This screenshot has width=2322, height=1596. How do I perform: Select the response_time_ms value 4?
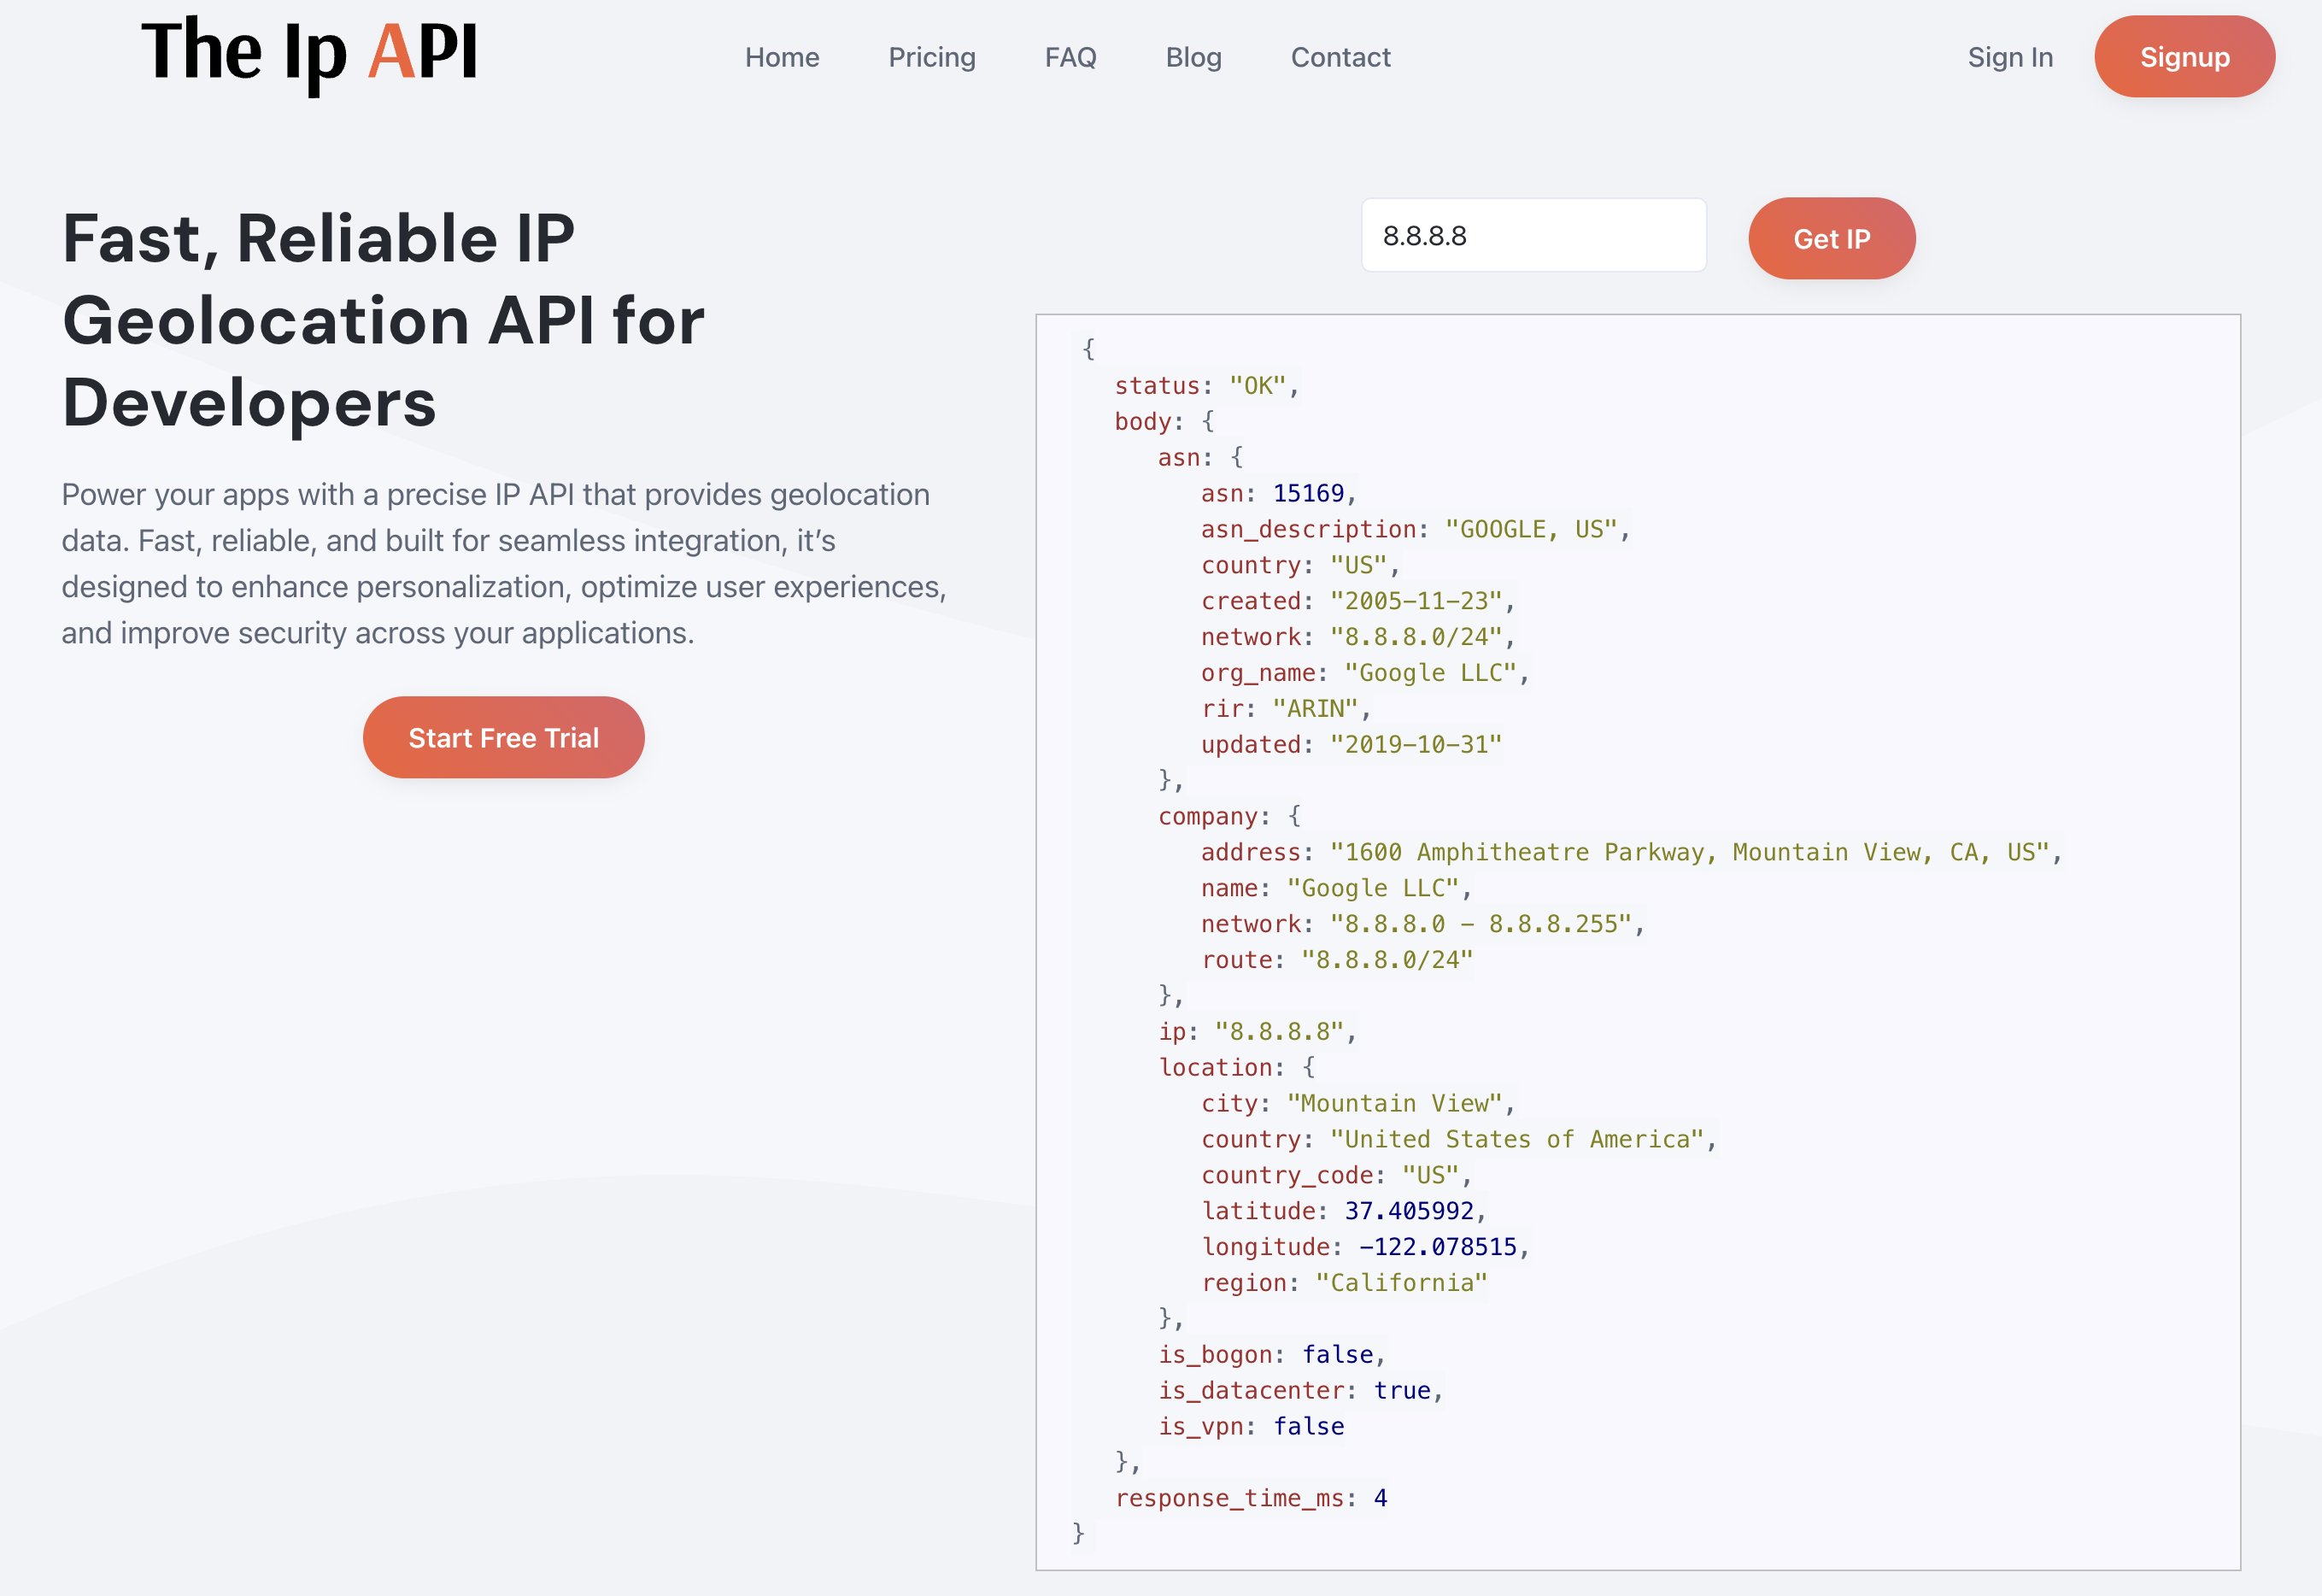1381,1497
